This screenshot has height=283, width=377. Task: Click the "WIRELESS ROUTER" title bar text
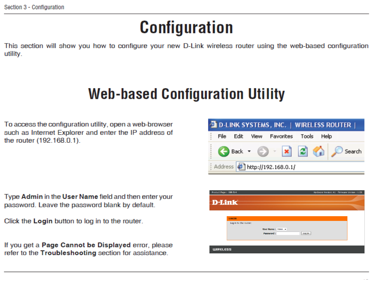click(323, 125)
